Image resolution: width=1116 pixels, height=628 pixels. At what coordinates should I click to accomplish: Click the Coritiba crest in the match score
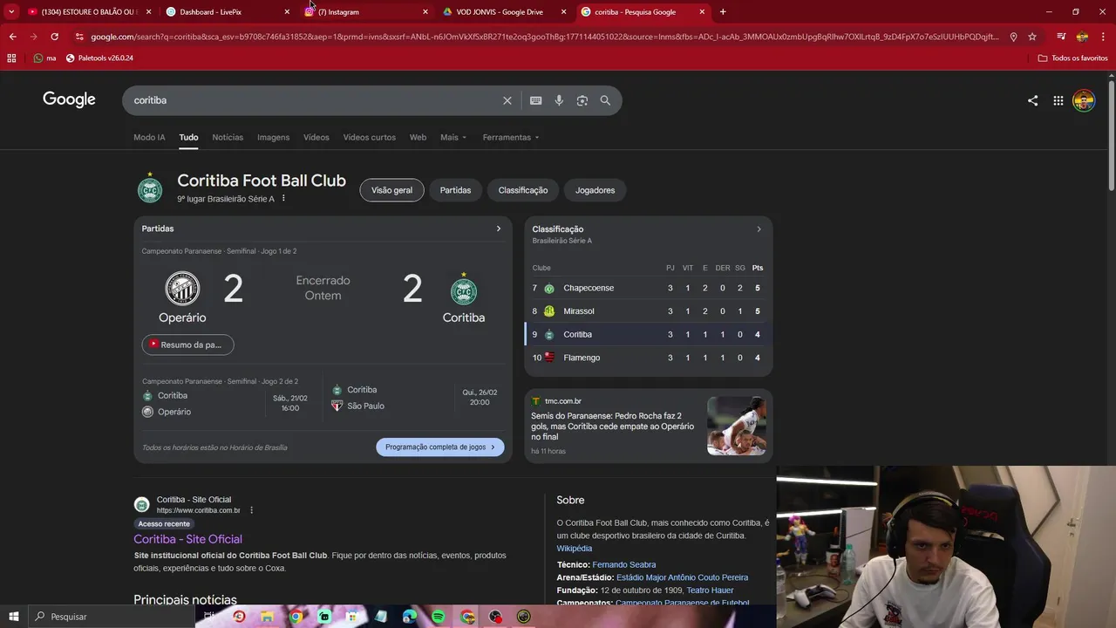click(x=464, y=289)
